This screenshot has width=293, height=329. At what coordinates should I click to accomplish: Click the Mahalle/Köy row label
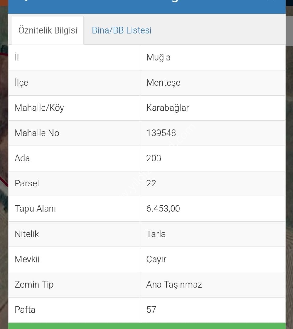pos(39,108)
